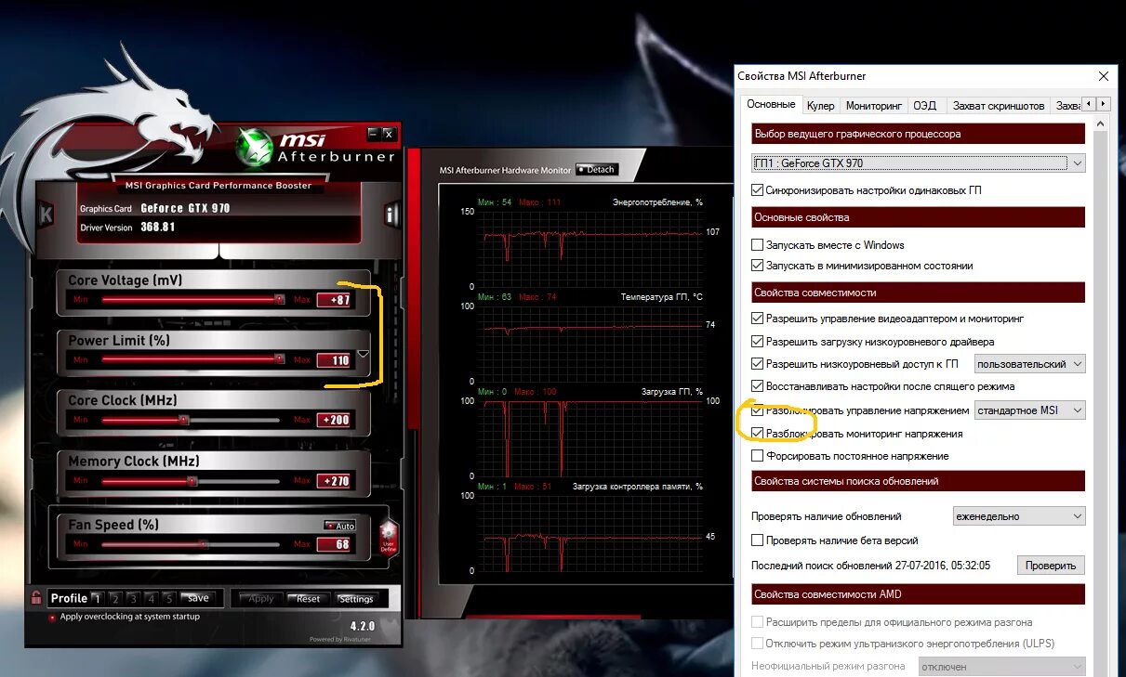Click the Температура ГП graph in monitor
Screen dimensions: 1126x677
point(590,345)
